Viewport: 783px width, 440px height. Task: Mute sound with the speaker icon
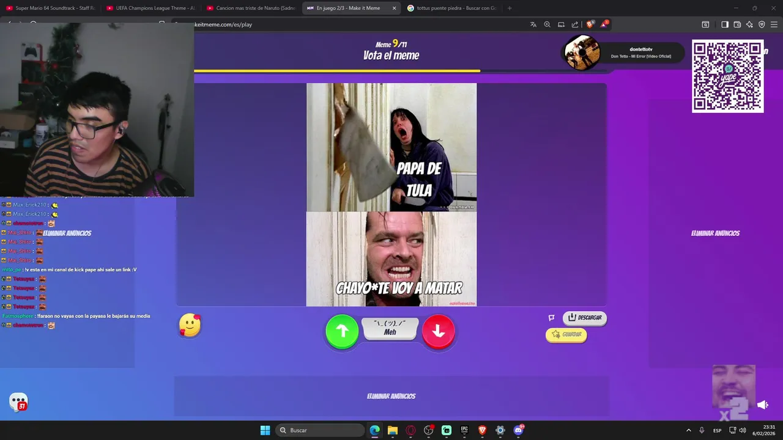point(762,405)
